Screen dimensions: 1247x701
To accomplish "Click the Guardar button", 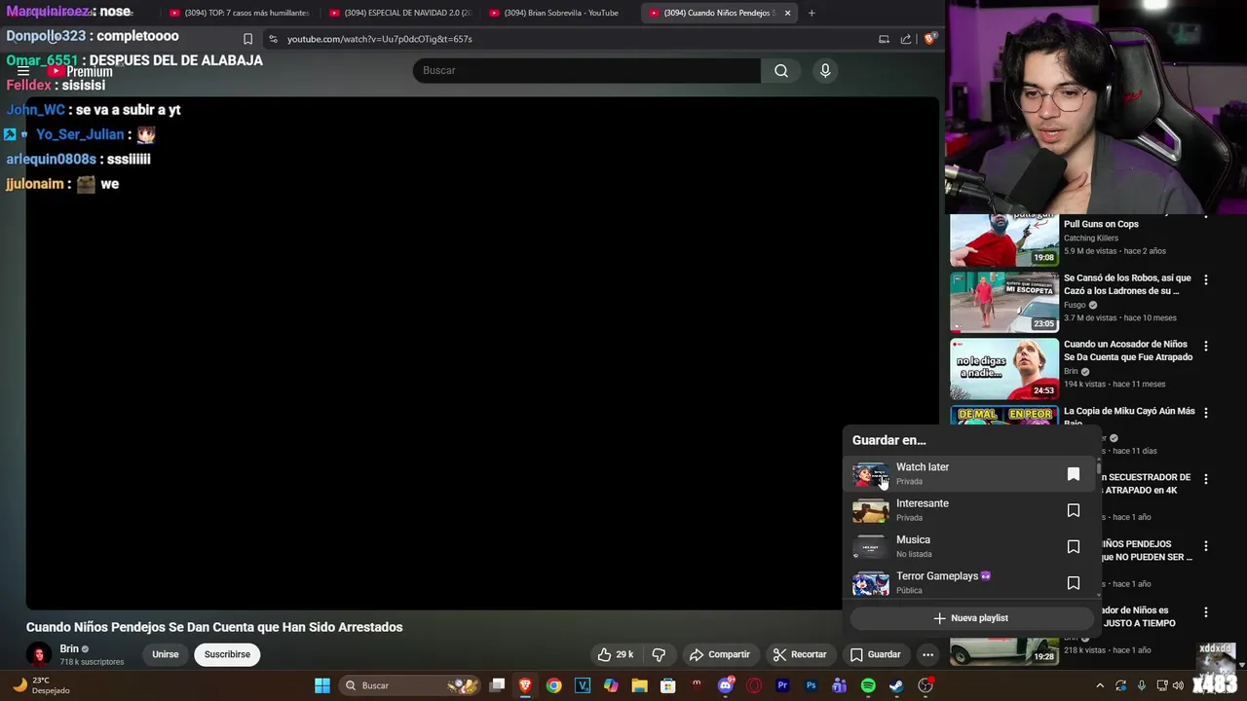I will click(x=876, y=654).
